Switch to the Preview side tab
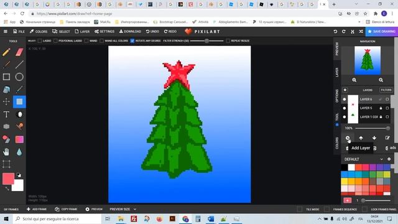This screenshot has height=224, width=398. [337, 49]
